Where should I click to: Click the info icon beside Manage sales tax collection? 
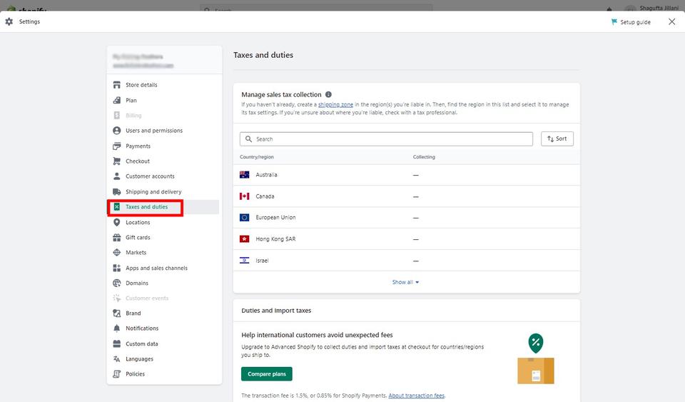328,94
